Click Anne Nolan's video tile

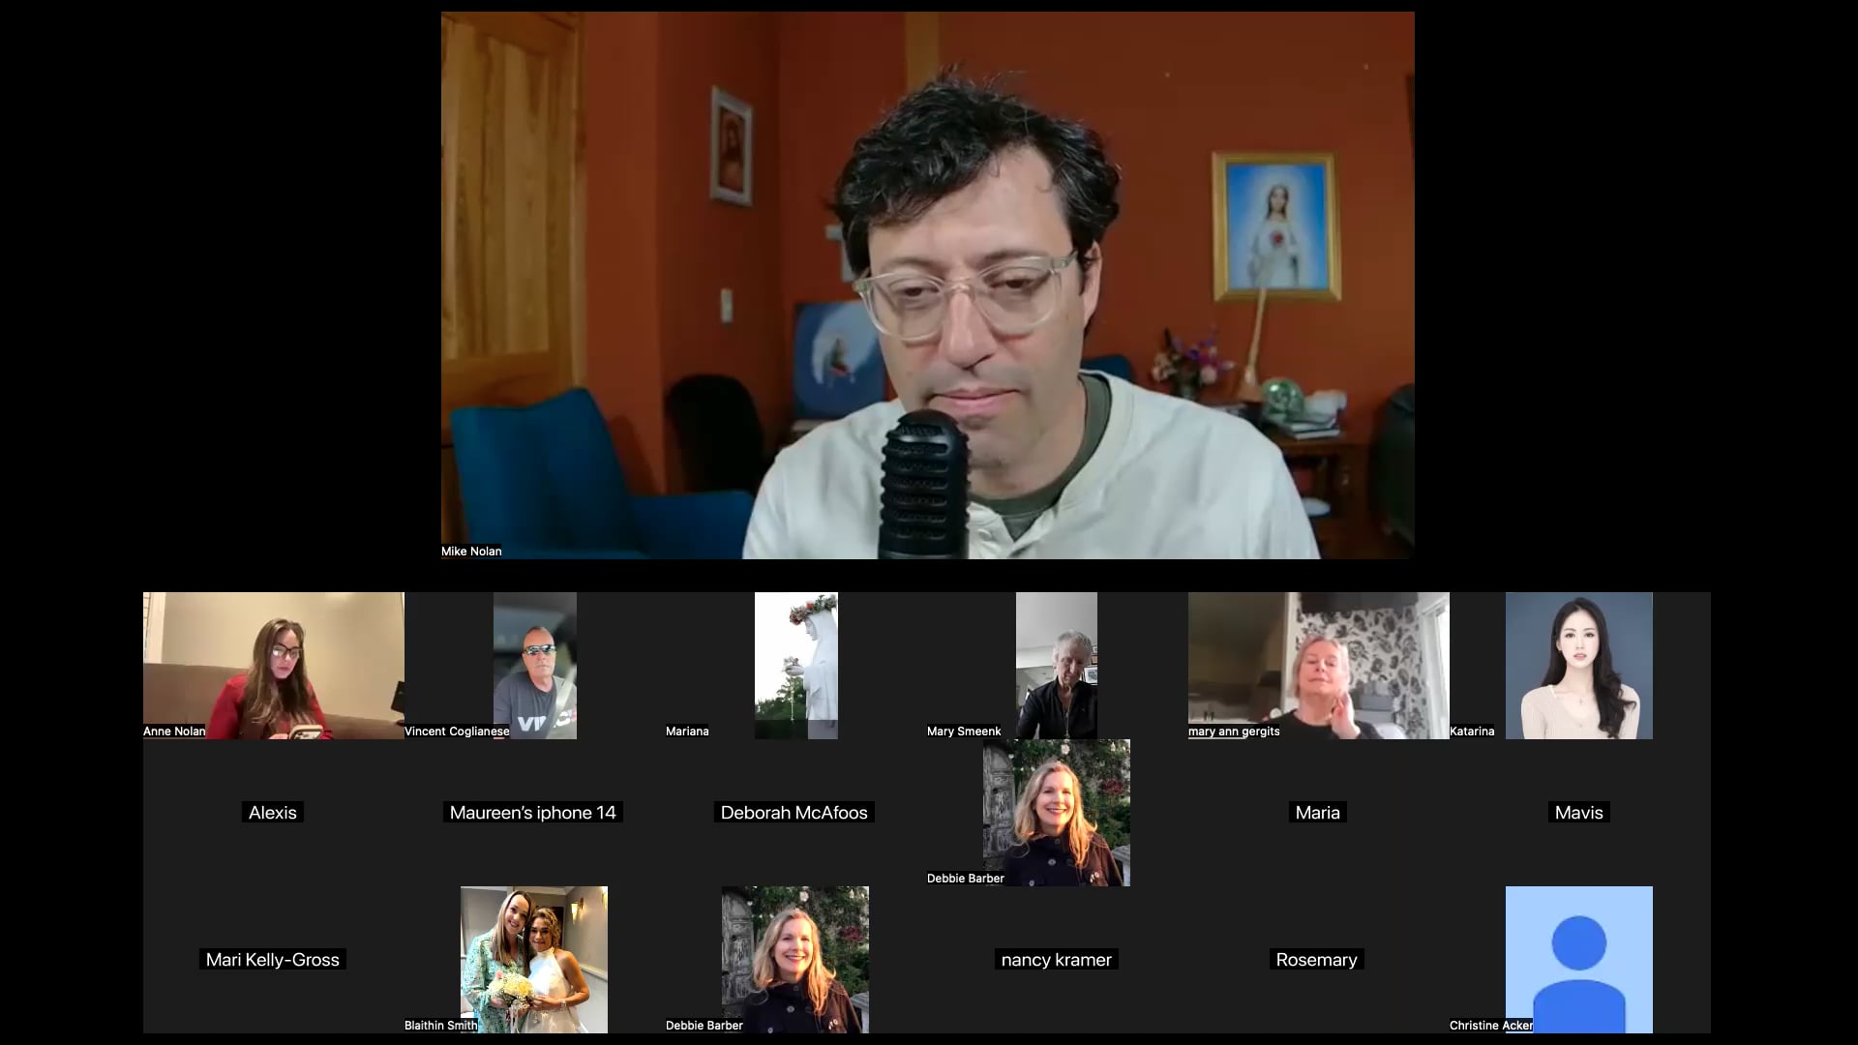(x=273, y=666)
